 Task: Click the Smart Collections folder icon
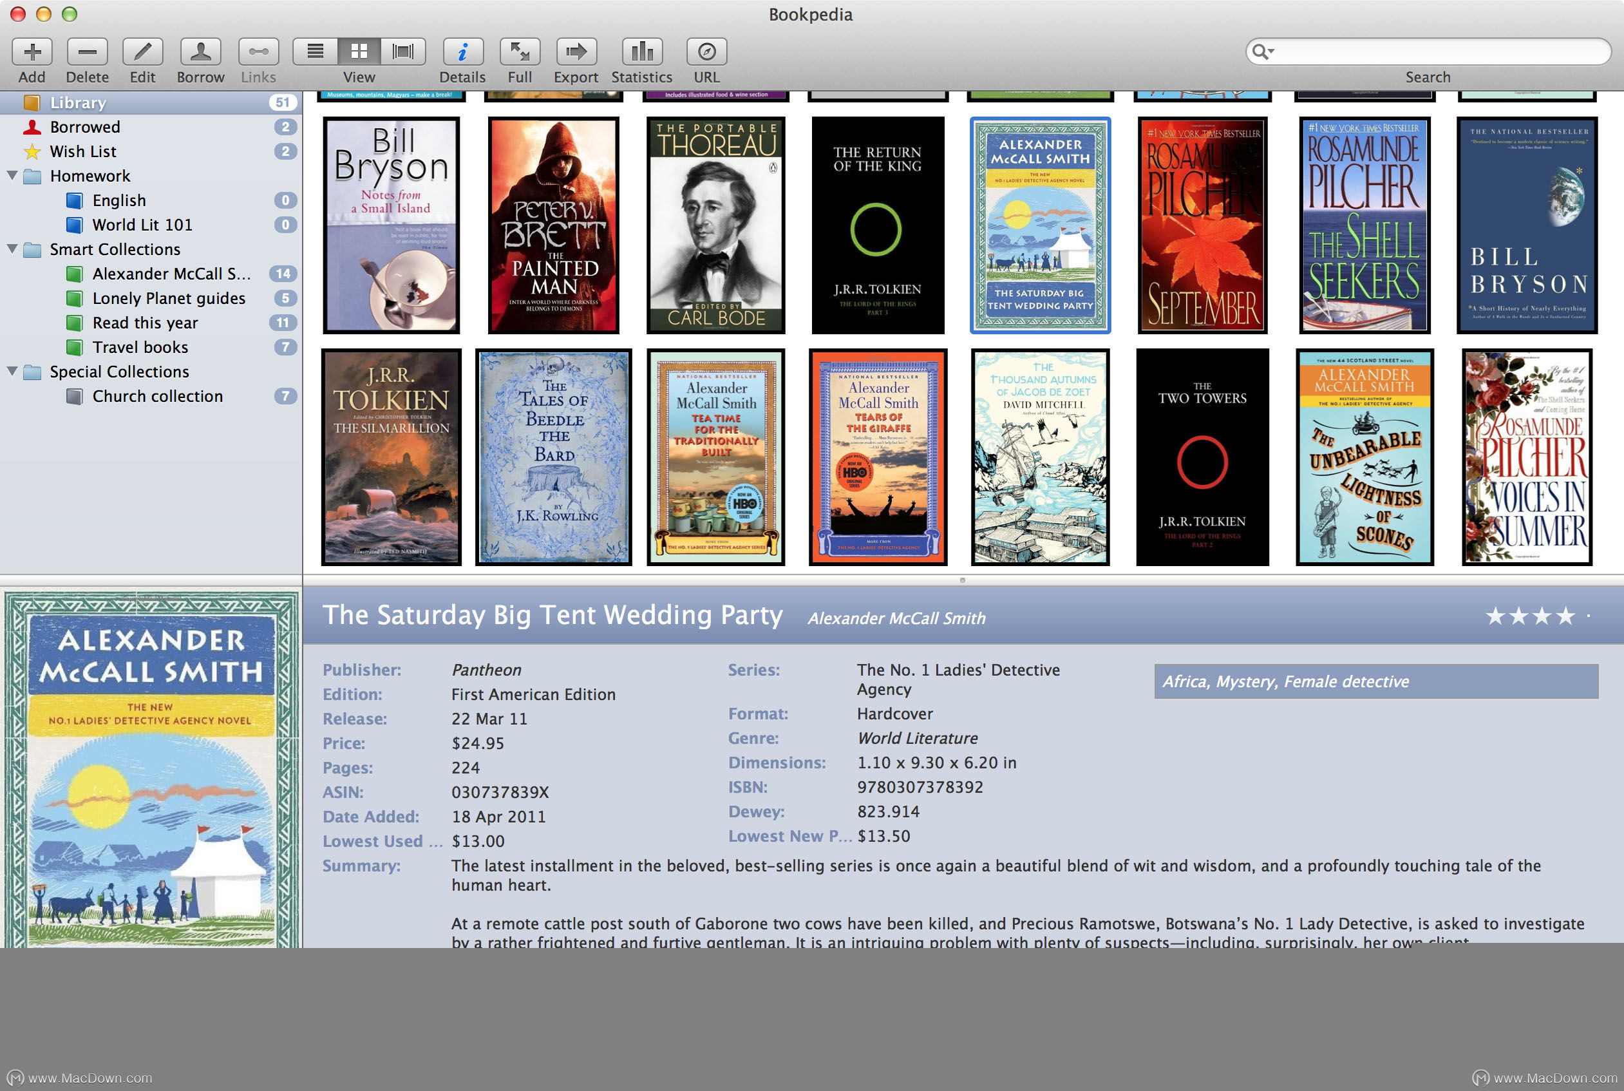coord(32,249)
